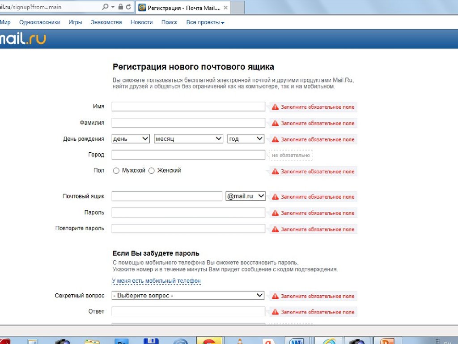Click the Регистрация нового почтового ящика heading
The height and width of the screenshot is (344, 458).
pos(193,67)
